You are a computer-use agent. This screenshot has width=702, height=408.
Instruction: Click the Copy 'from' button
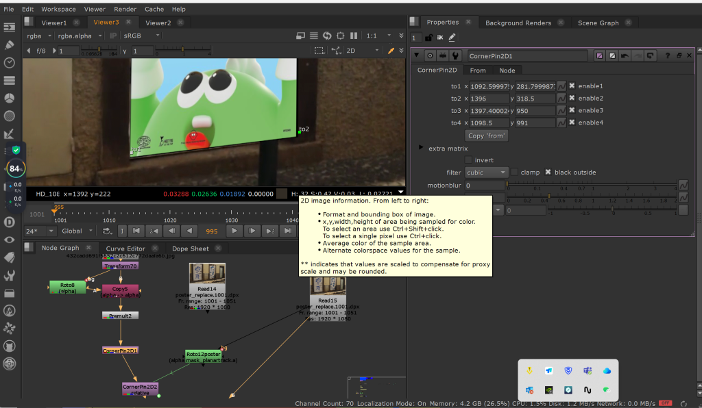[x=486, y=136]
